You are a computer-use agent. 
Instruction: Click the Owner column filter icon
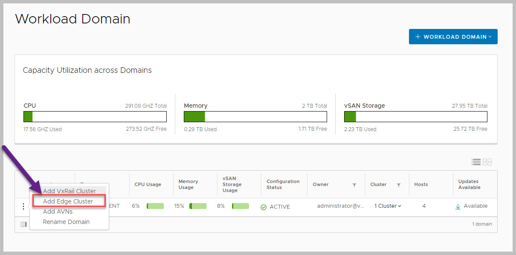point(354,185)
